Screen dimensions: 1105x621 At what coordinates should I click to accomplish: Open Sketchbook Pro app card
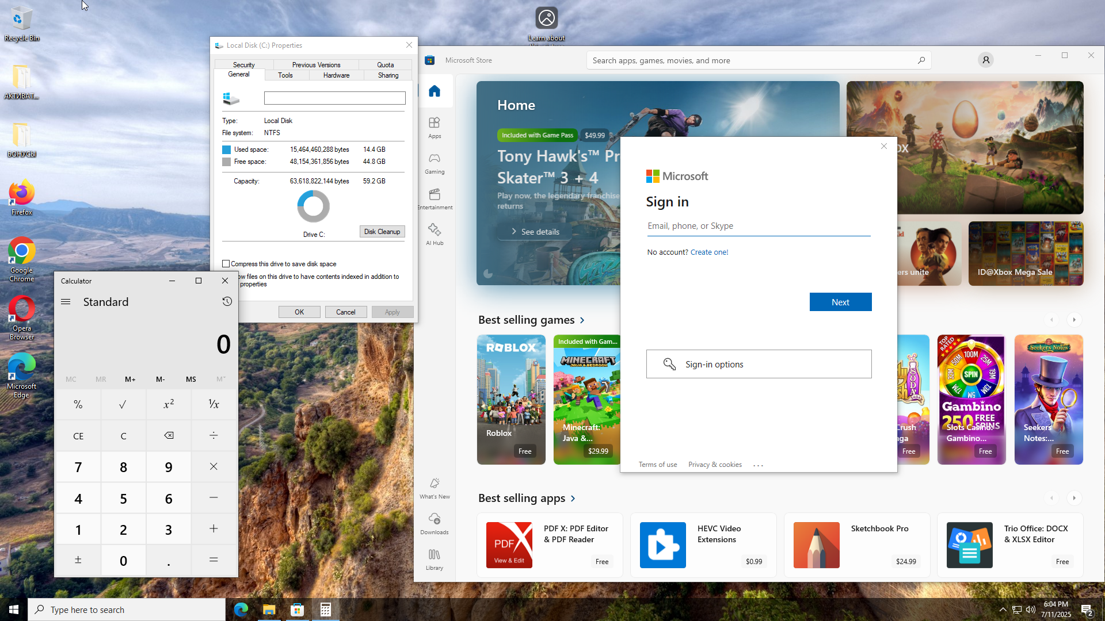pos(857,545)
